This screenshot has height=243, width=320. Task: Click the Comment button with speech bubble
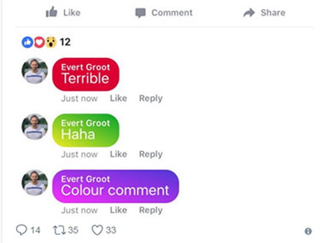pyautogui.click(x=163, y=13)
